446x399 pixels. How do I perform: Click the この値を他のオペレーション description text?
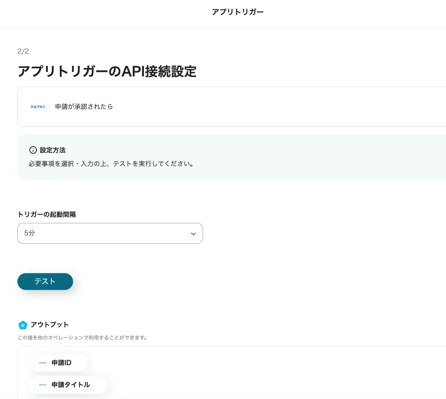[82, 338]
